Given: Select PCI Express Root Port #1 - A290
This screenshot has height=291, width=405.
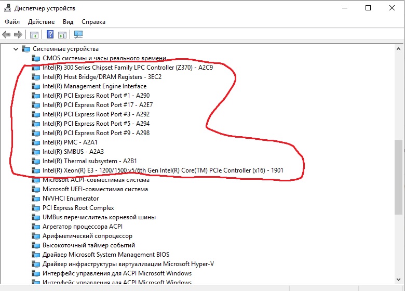Looking at the screenshot, I should (96, 96).
